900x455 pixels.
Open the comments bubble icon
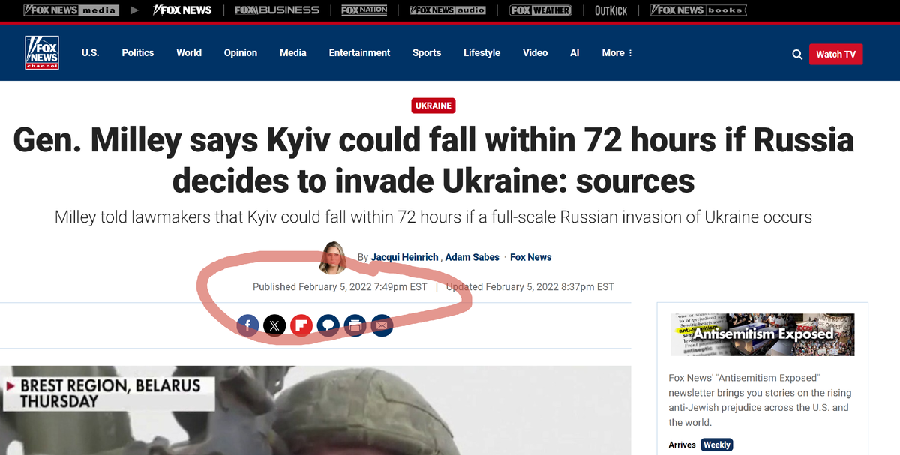(328, 325)
